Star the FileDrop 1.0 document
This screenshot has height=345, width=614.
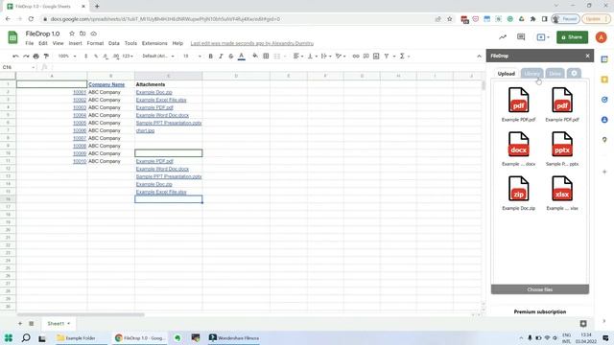point(72,34)
